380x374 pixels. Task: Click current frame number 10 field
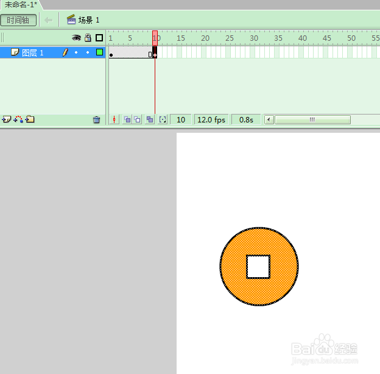pyautogui.click(x=181, y=119)
